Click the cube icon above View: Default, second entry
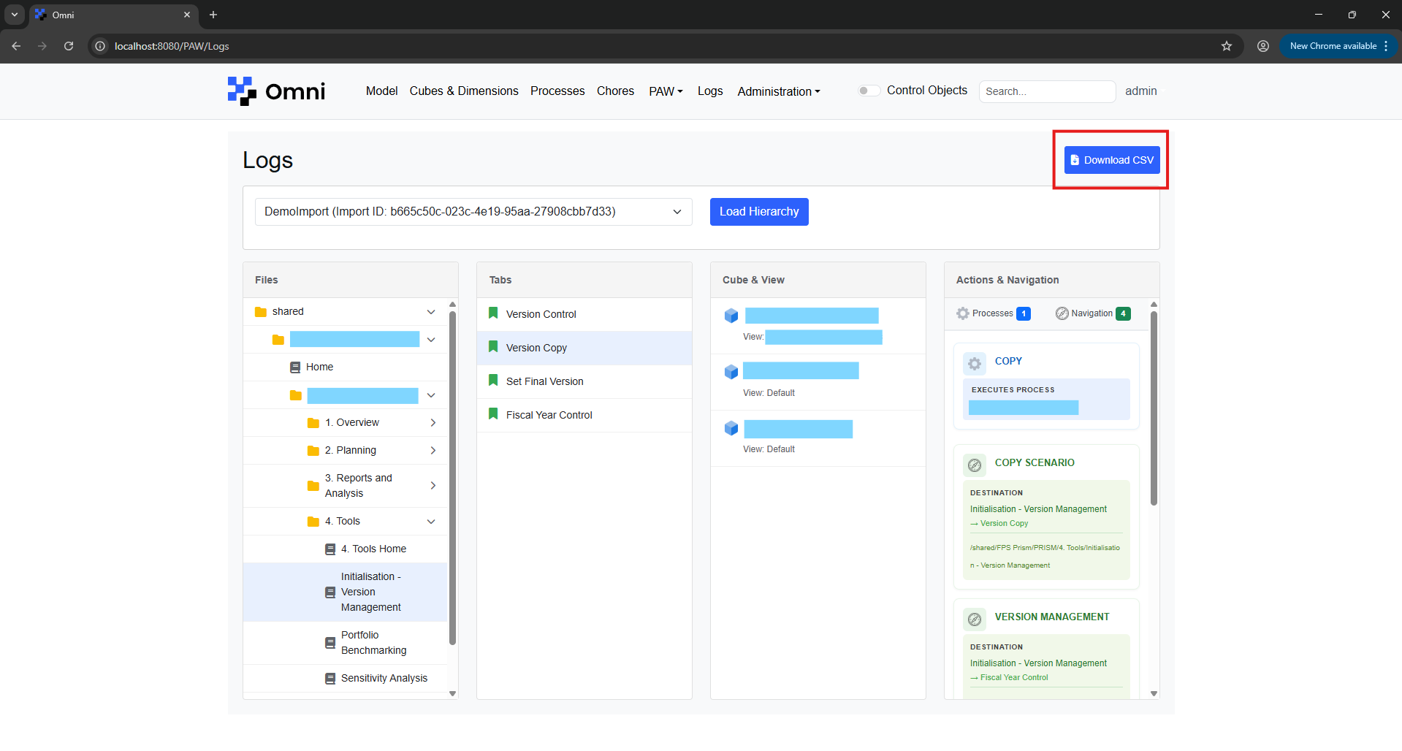 coord(731,372)
